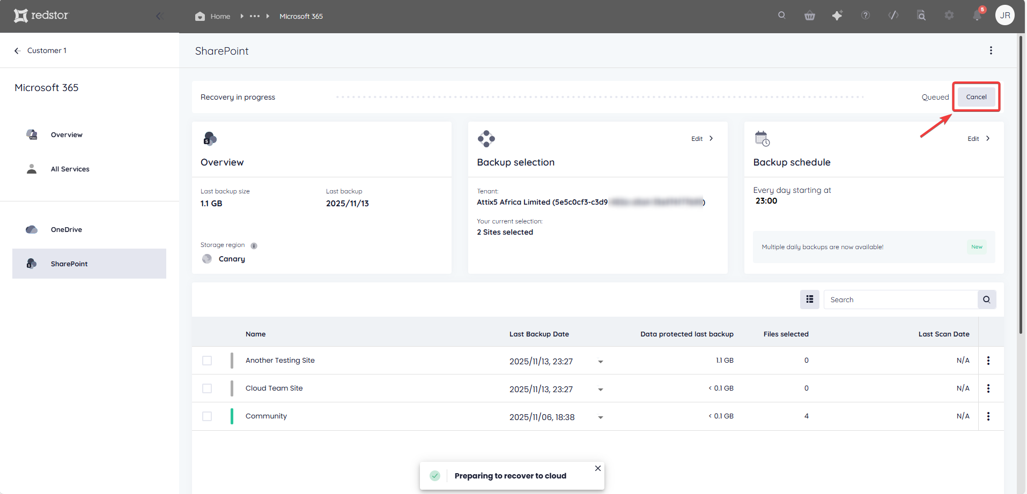Click the 23:00 schedule time

(x=766, y=201)
